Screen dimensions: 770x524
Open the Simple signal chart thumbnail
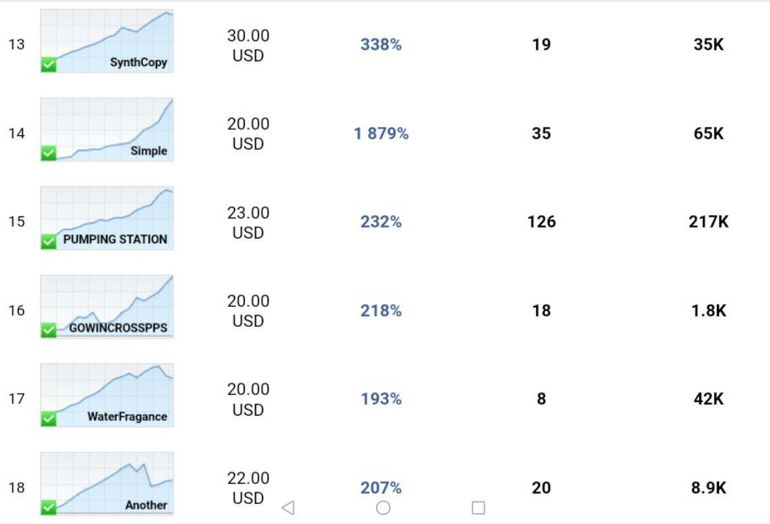pyautogui.click(x=107, y=130)
